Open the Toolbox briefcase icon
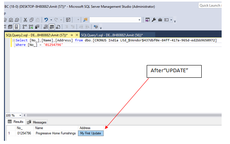The width and height of the screenshot is (230, 144). tap(160, 20)
